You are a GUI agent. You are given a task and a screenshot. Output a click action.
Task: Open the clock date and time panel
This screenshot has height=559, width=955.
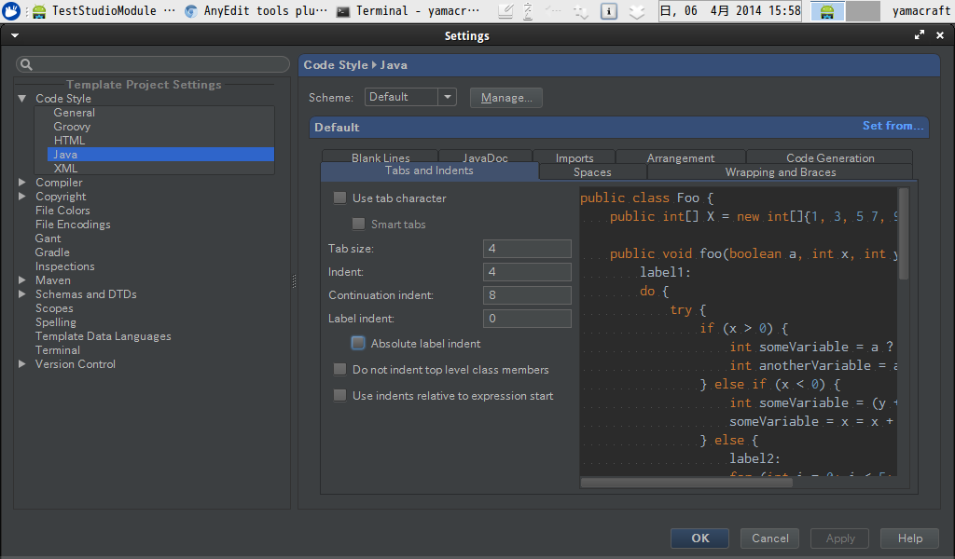[730, 11]
